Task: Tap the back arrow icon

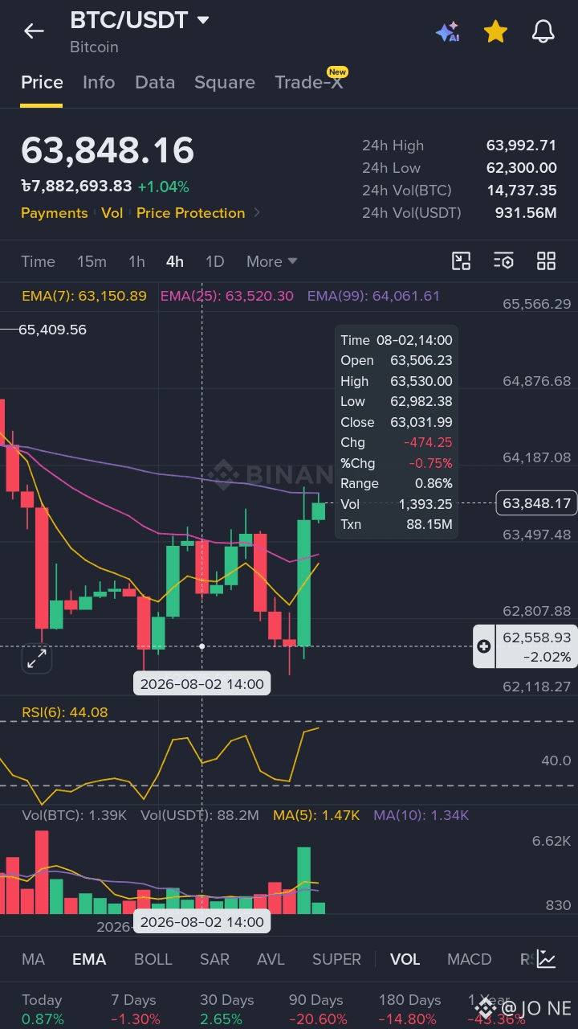Action: [34, 31]
